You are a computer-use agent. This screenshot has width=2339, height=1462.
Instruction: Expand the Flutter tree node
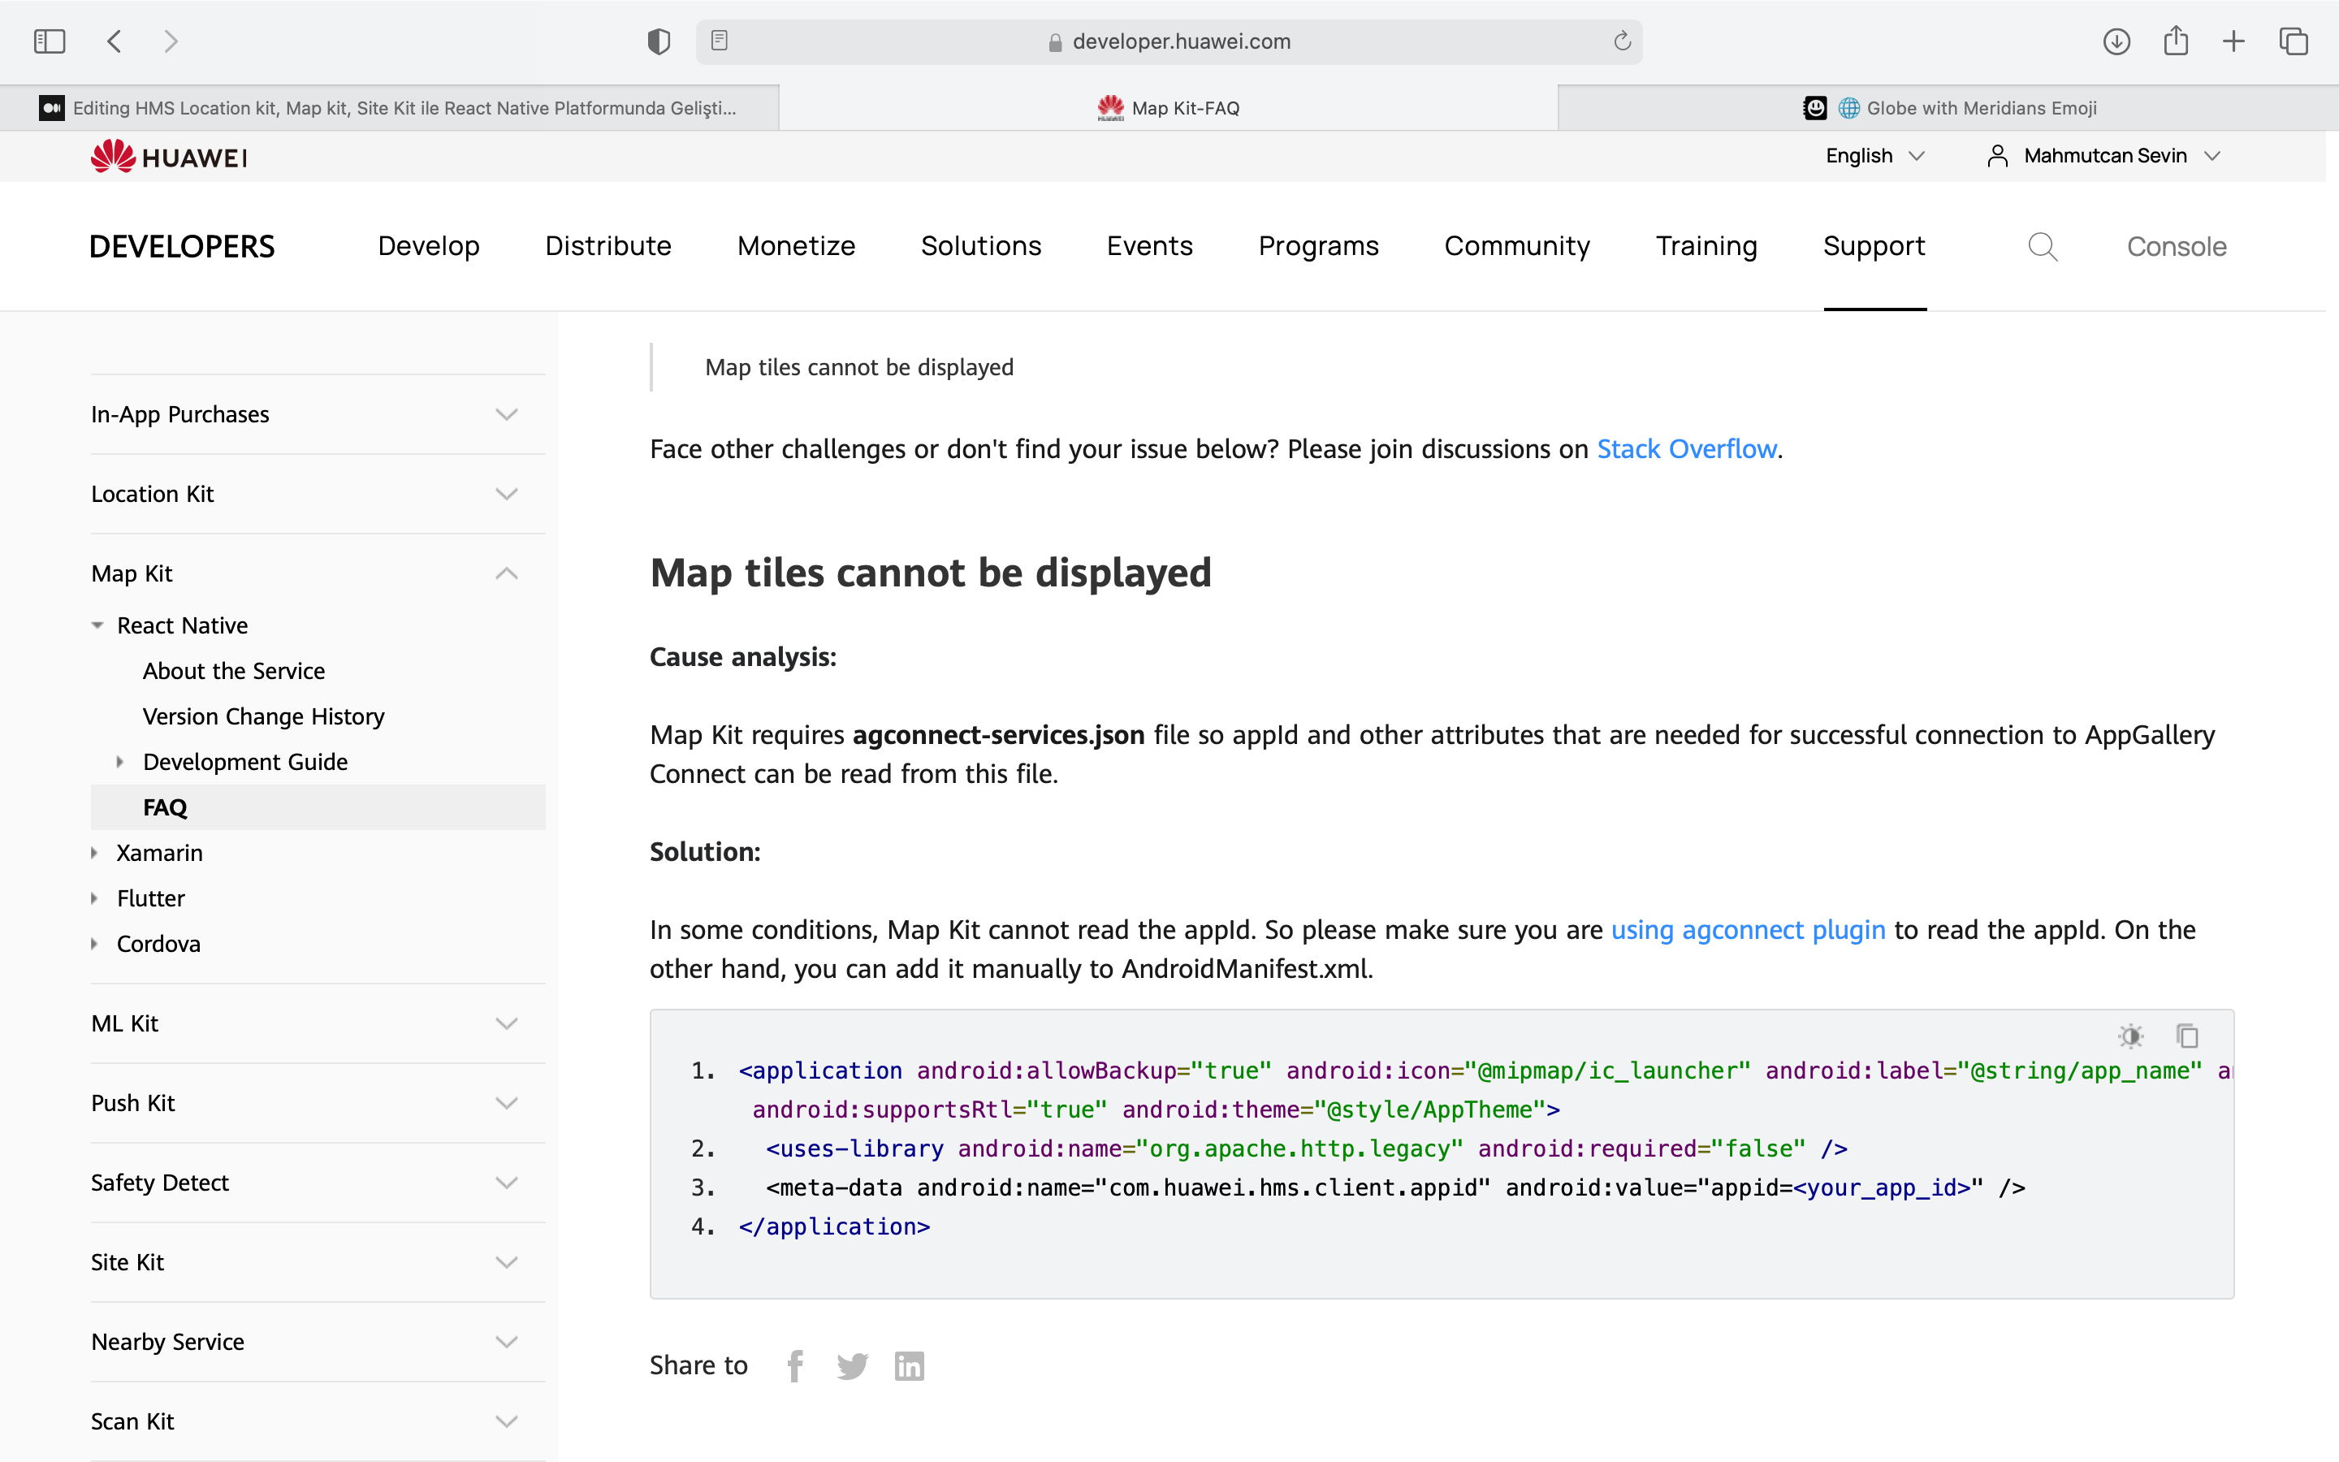pyautogui.click(x=95, y=898)
